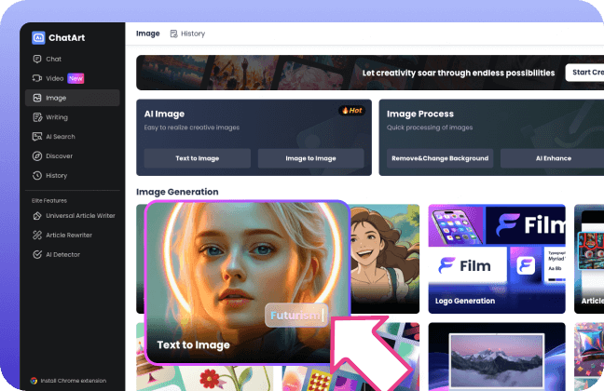Click the Text to Image button
The height and width of the screenshot is (391, 604).
(x=197, y=158)
